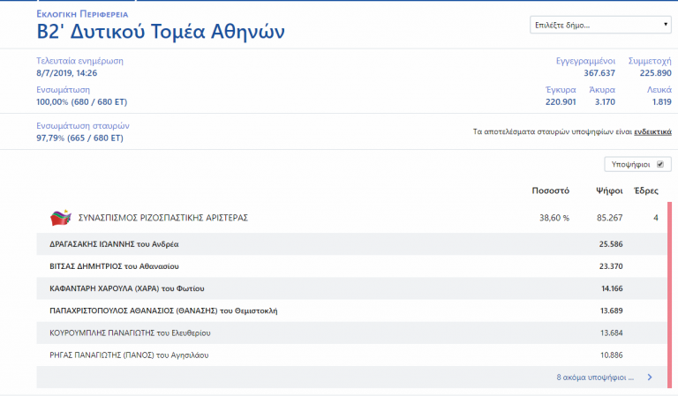Open the 'Επιλέξτε δήμο...' municipality dropdown

pos(600,25)
